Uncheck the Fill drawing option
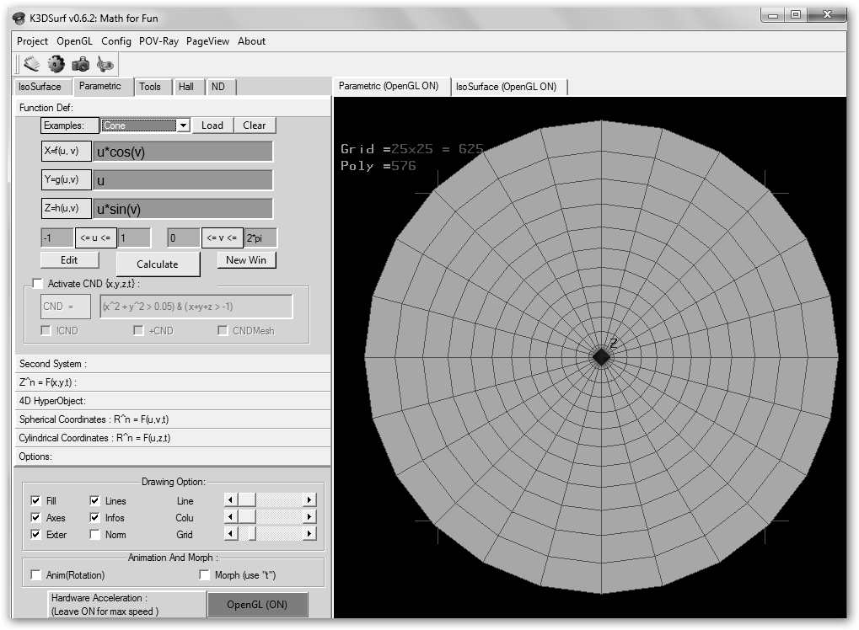This screenshot has height=630, width=859. (x=36, y=501)
